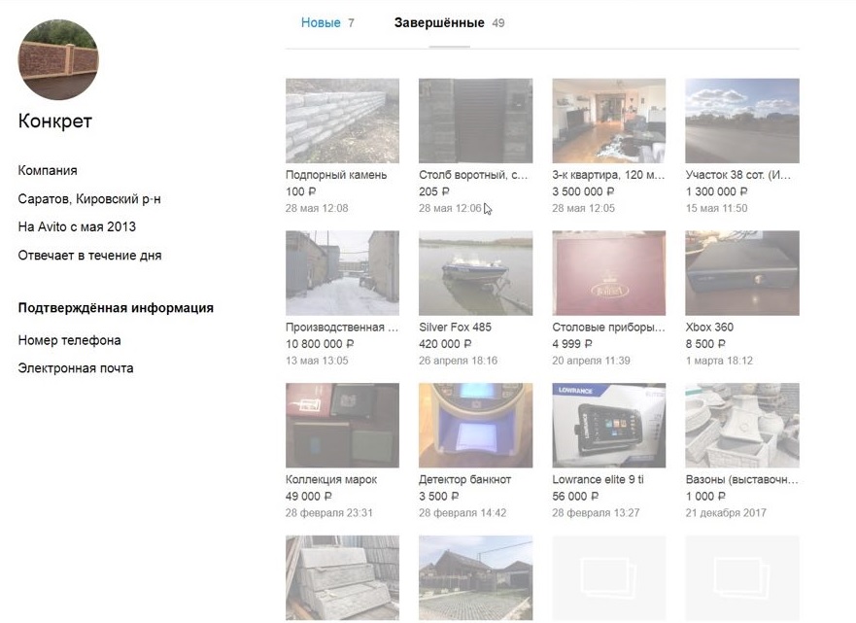Click the Коллекция марок listing photo
Viewport: 856px width, 623px height.
342,426
